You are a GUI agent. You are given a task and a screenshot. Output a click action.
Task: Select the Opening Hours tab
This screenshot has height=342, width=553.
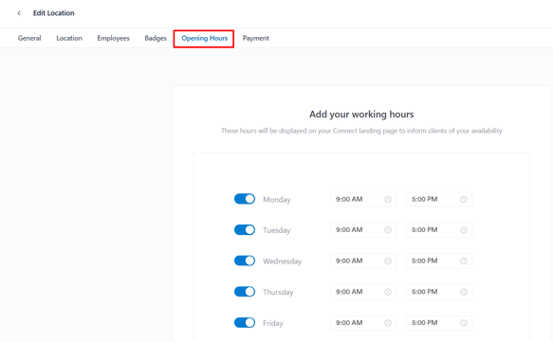point(204,38)
